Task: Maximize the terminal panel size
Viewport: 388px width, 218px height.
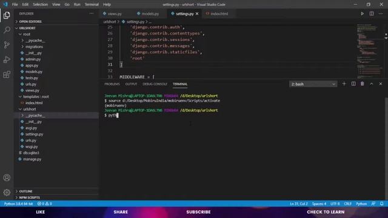Action: pyautogui.click(x=372, y=84)
